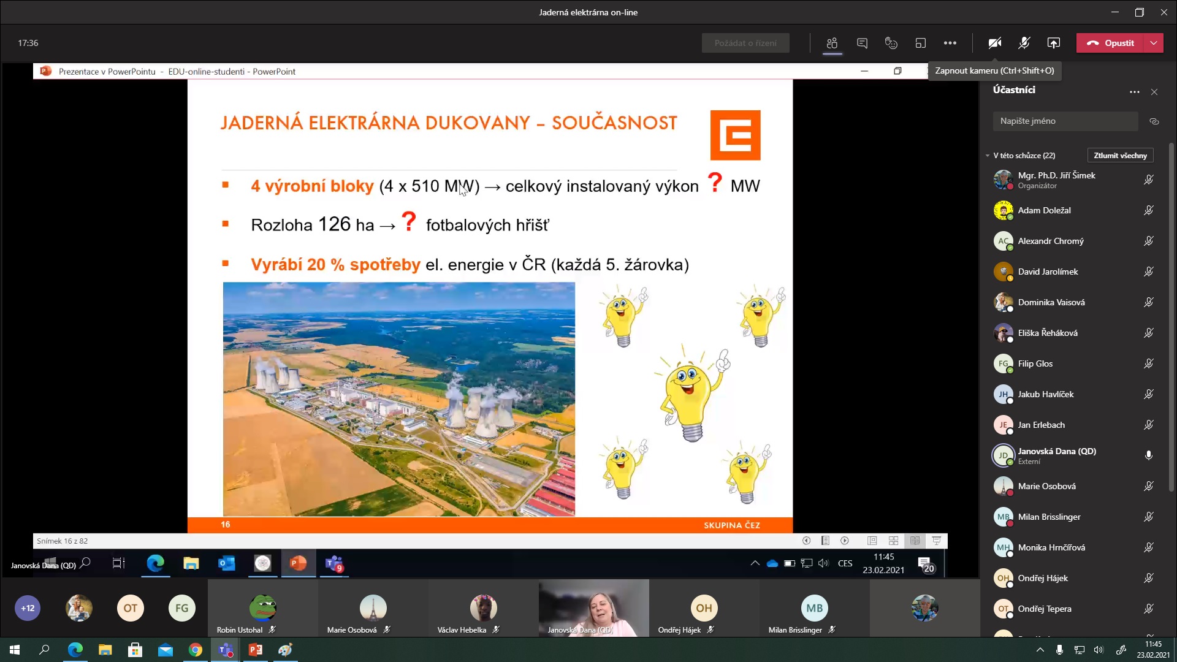This screenshot has height=662, width=1177.
Task: Unmute the microphone
Action: pyautogui.click(x=1024, y=43)
